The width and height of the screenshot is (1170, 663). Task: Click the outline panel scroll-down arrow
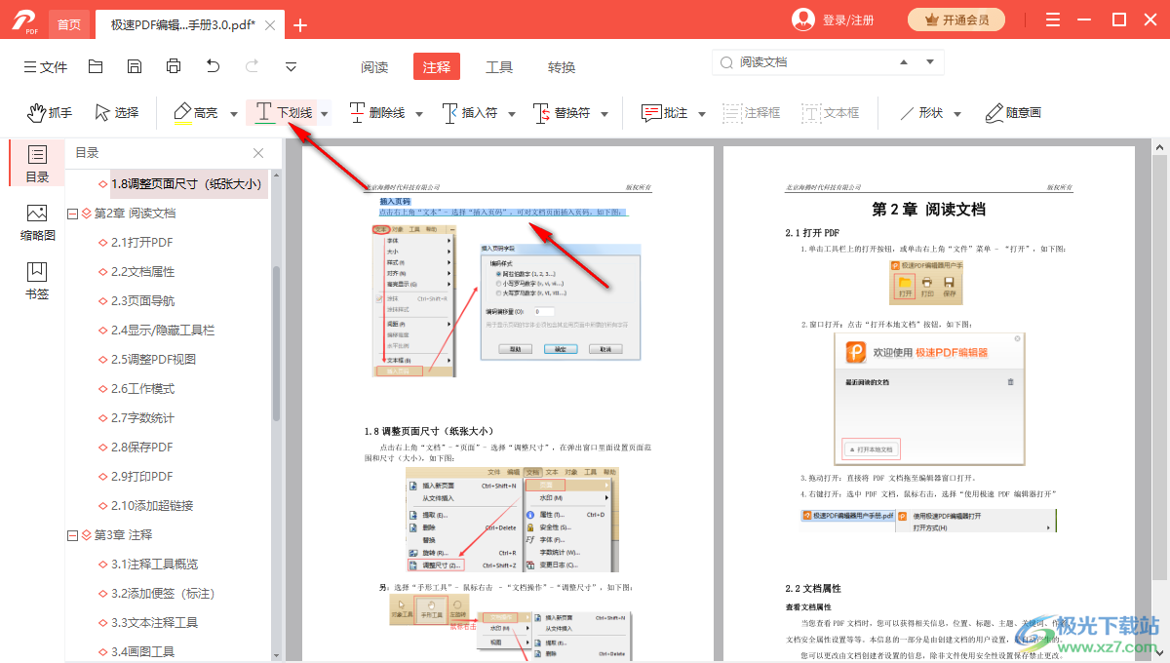click(x=276, y=655)
